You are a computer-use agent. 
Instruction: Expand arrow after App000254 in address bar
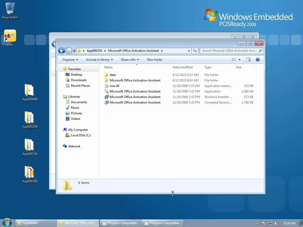point(105,51)
